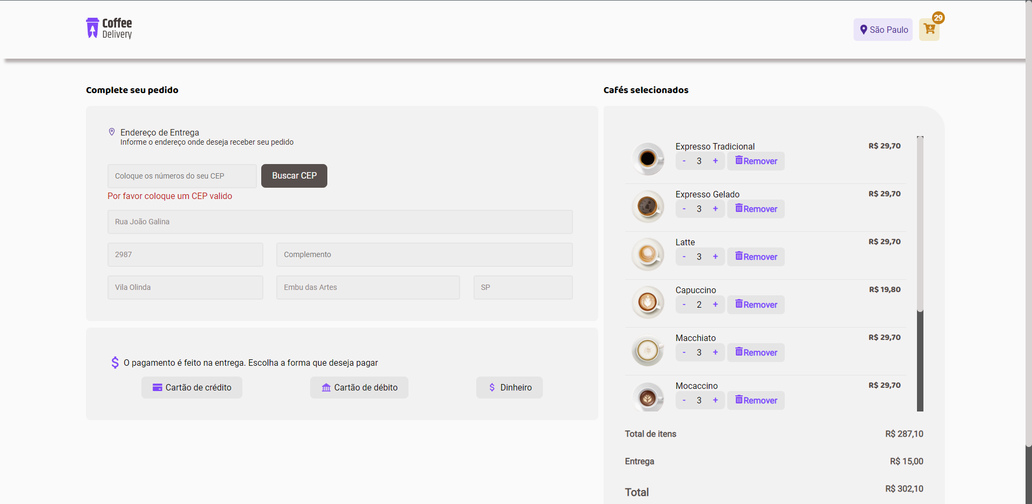Screen dimensions: 1032x504
Task: Click the Total de itens value R$ 287,10
Action: pyautogui.click(x=904, y=434)
